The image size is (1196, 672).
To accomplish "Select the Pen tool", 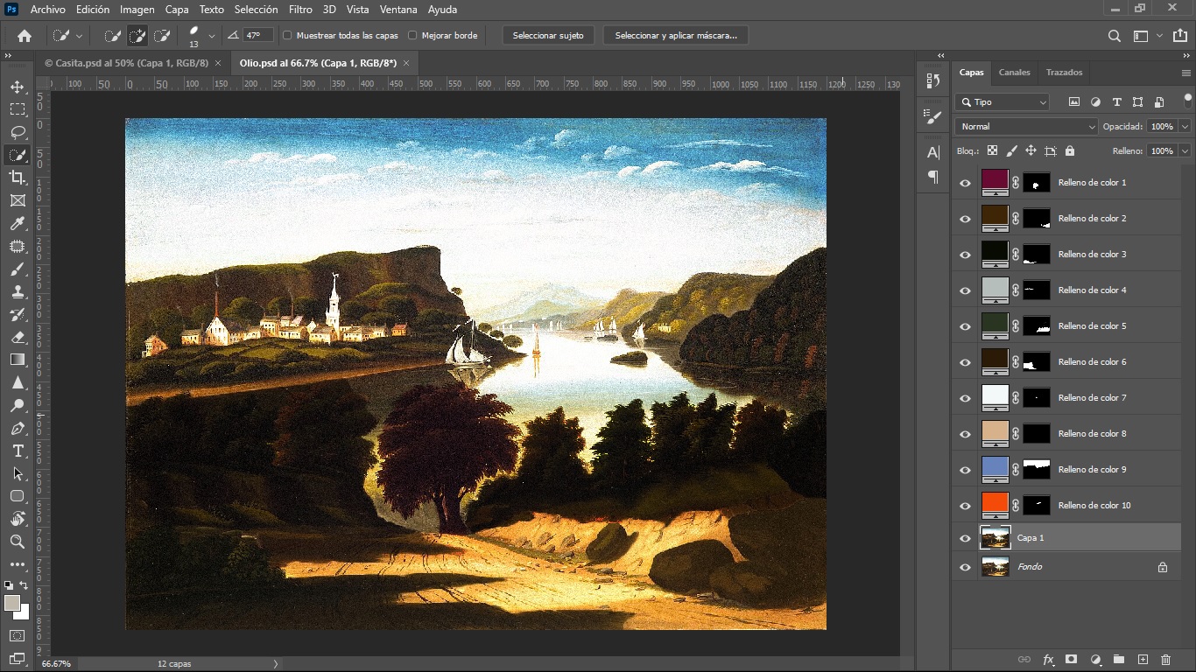I will coord(18,429).
